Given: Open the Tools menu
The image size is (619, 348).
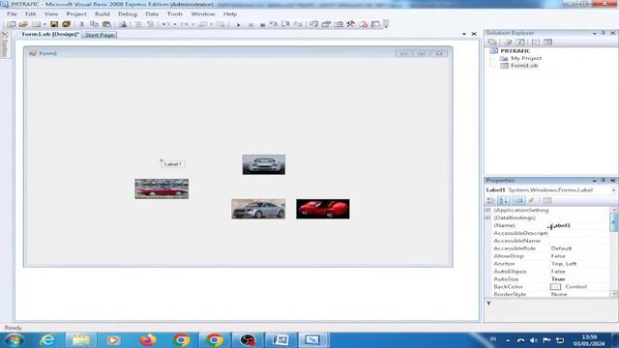Looking at the screenshot, I should coord(175,14).
